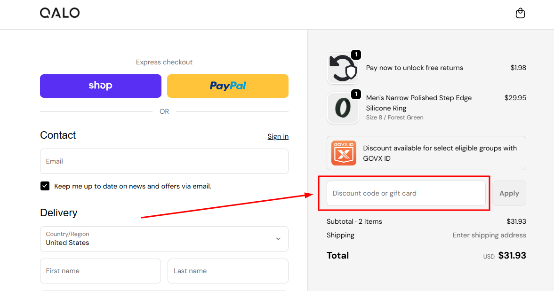
Task: Click the Apply discount button
Action: pos(509,193)
